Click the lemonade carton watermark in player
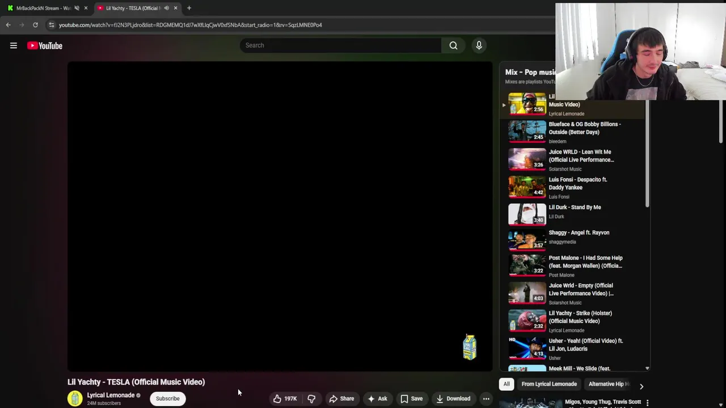This screenshot has height=408, width=726. (x=470, y=347)
